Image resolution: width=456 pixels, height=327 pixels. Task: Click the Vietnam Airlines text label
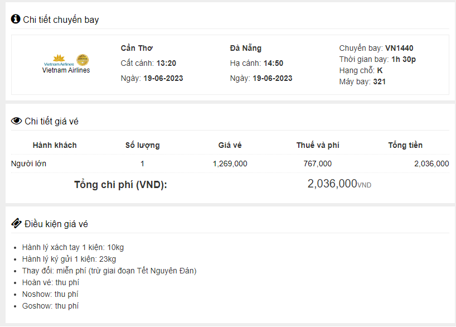coord(66,70)
